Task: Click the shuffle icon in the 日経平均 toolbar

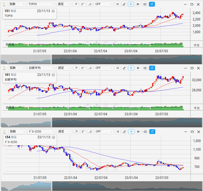Action: click(x=117, y=68)
